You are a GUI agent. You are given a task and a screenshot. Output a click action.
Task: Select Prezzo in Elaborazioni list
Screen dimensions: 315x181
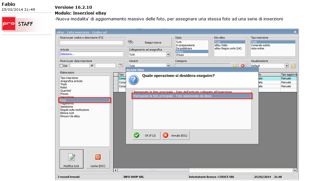pyautogui.click(x=64, y=94)
